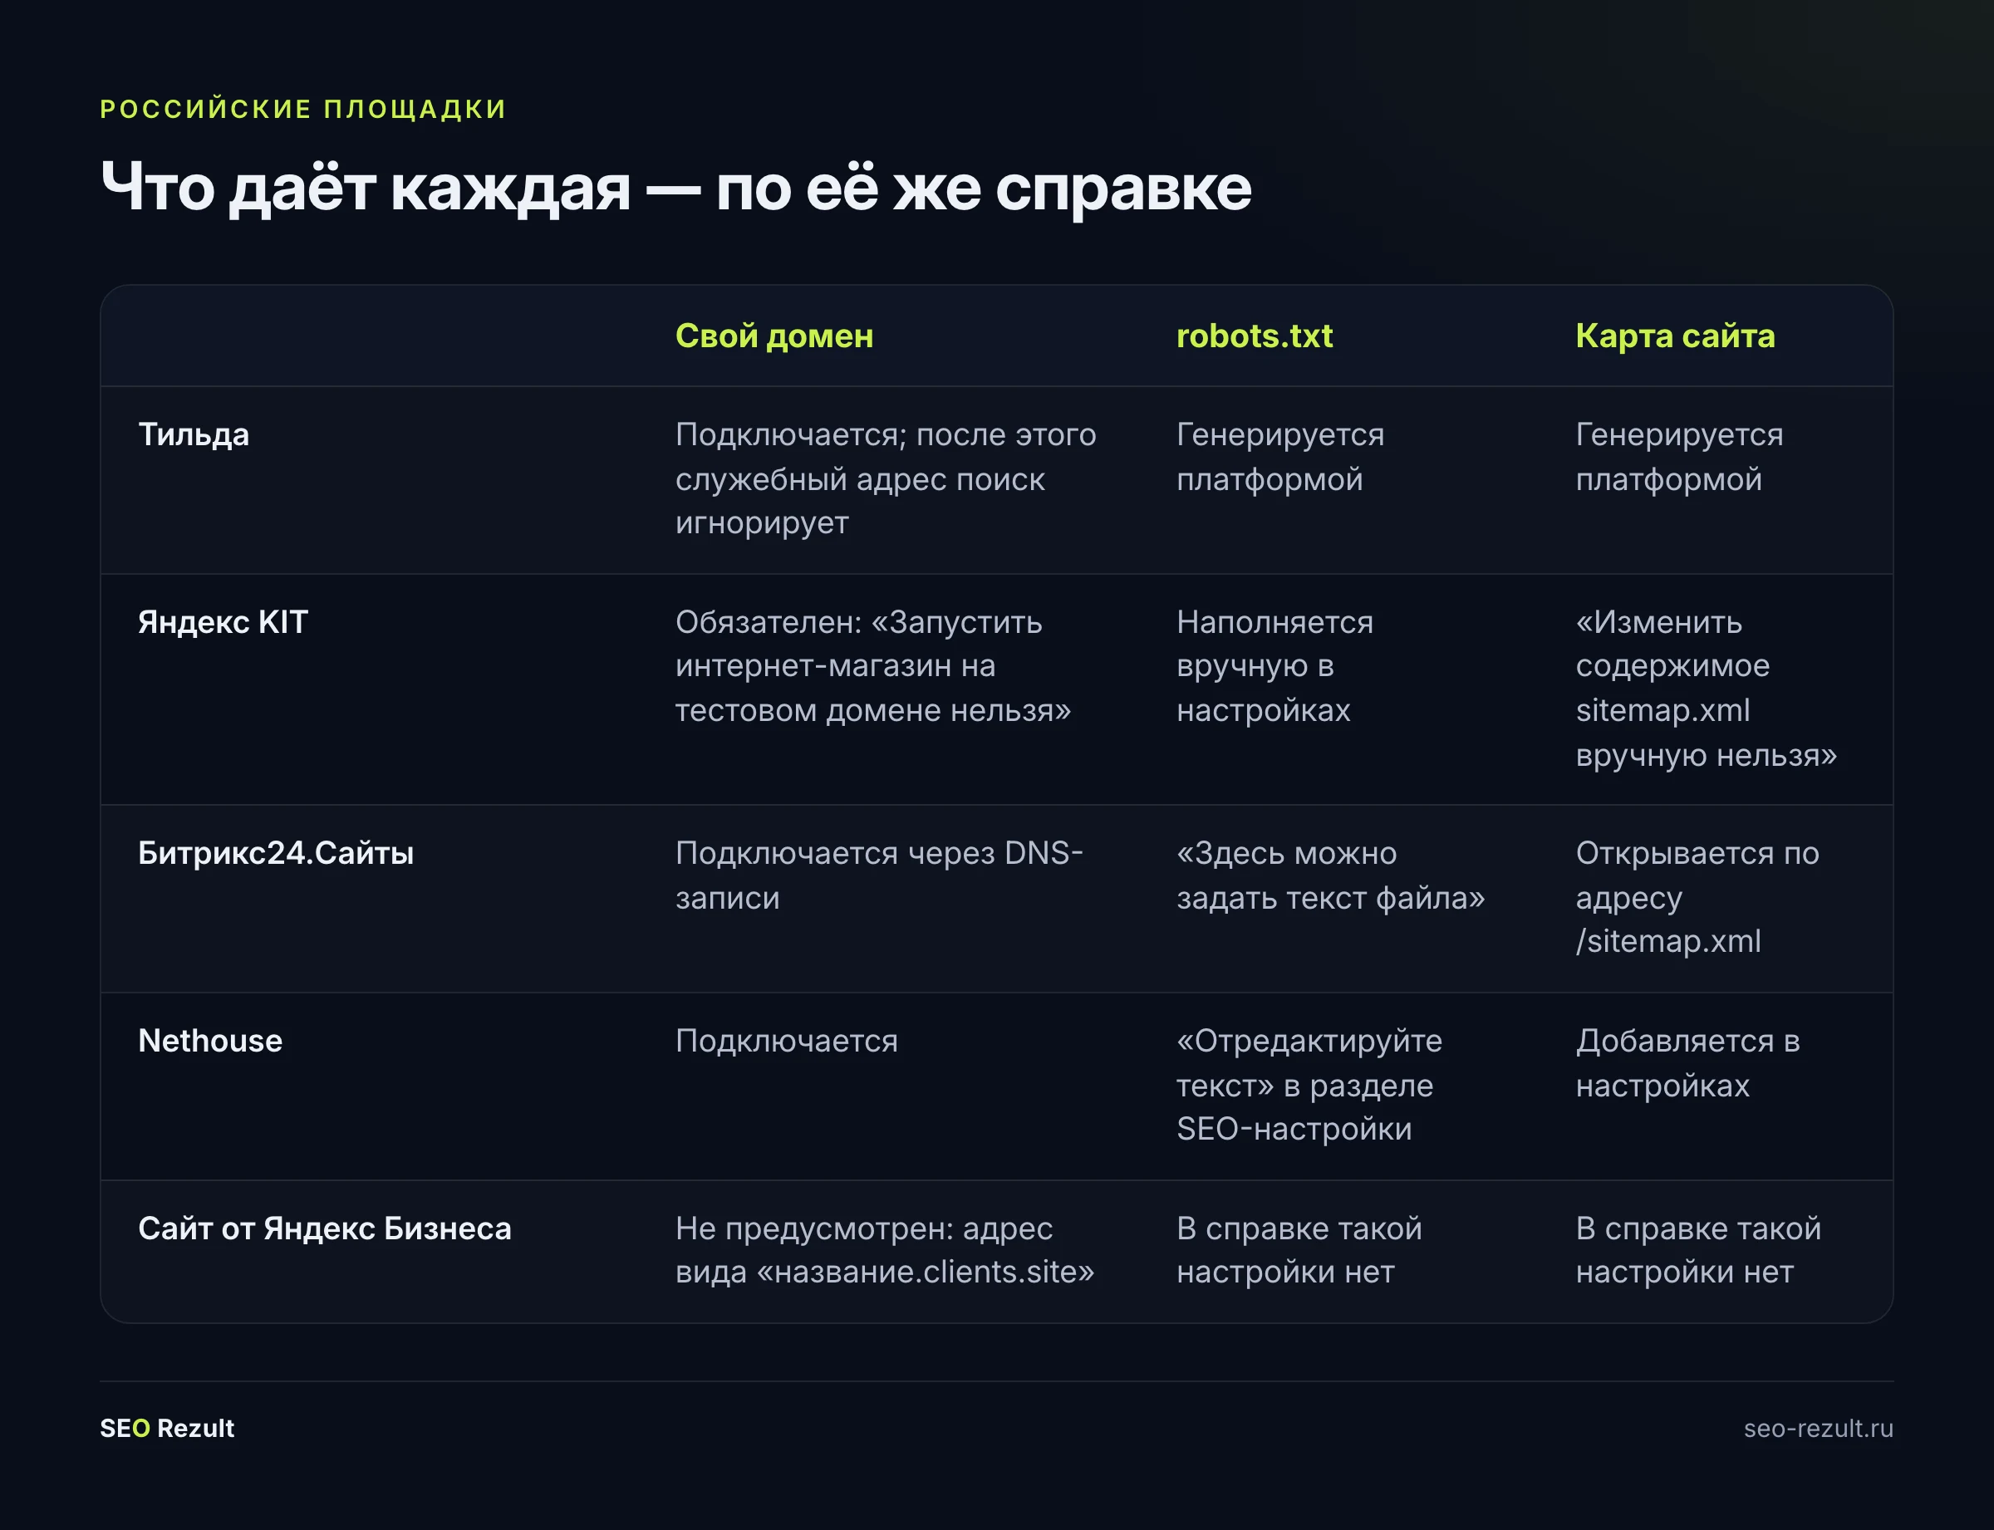Click the "Сайт от Яндекс Бизнеса" row name
Screen dimensions: 1994x1530
point(325,1228)
